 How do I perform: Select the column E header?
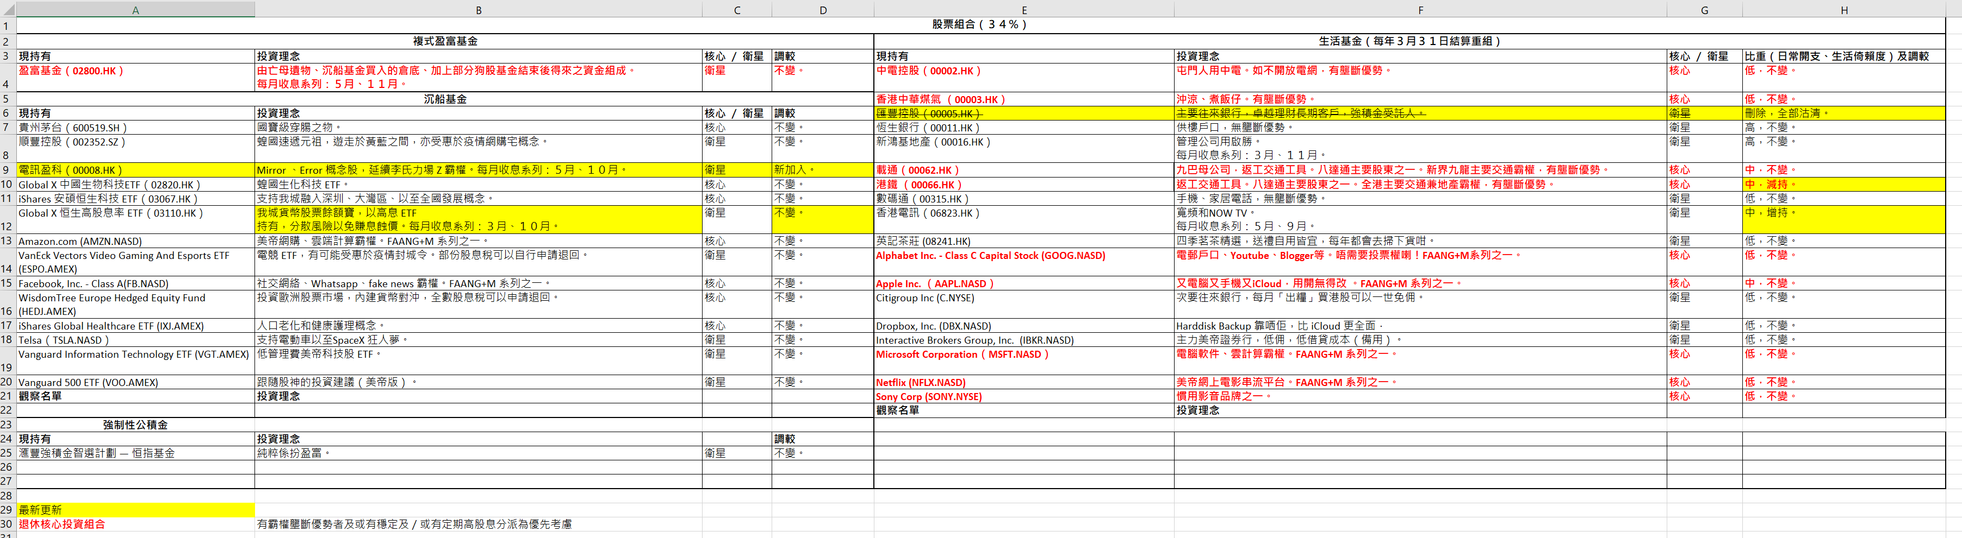coord(1023,10)
